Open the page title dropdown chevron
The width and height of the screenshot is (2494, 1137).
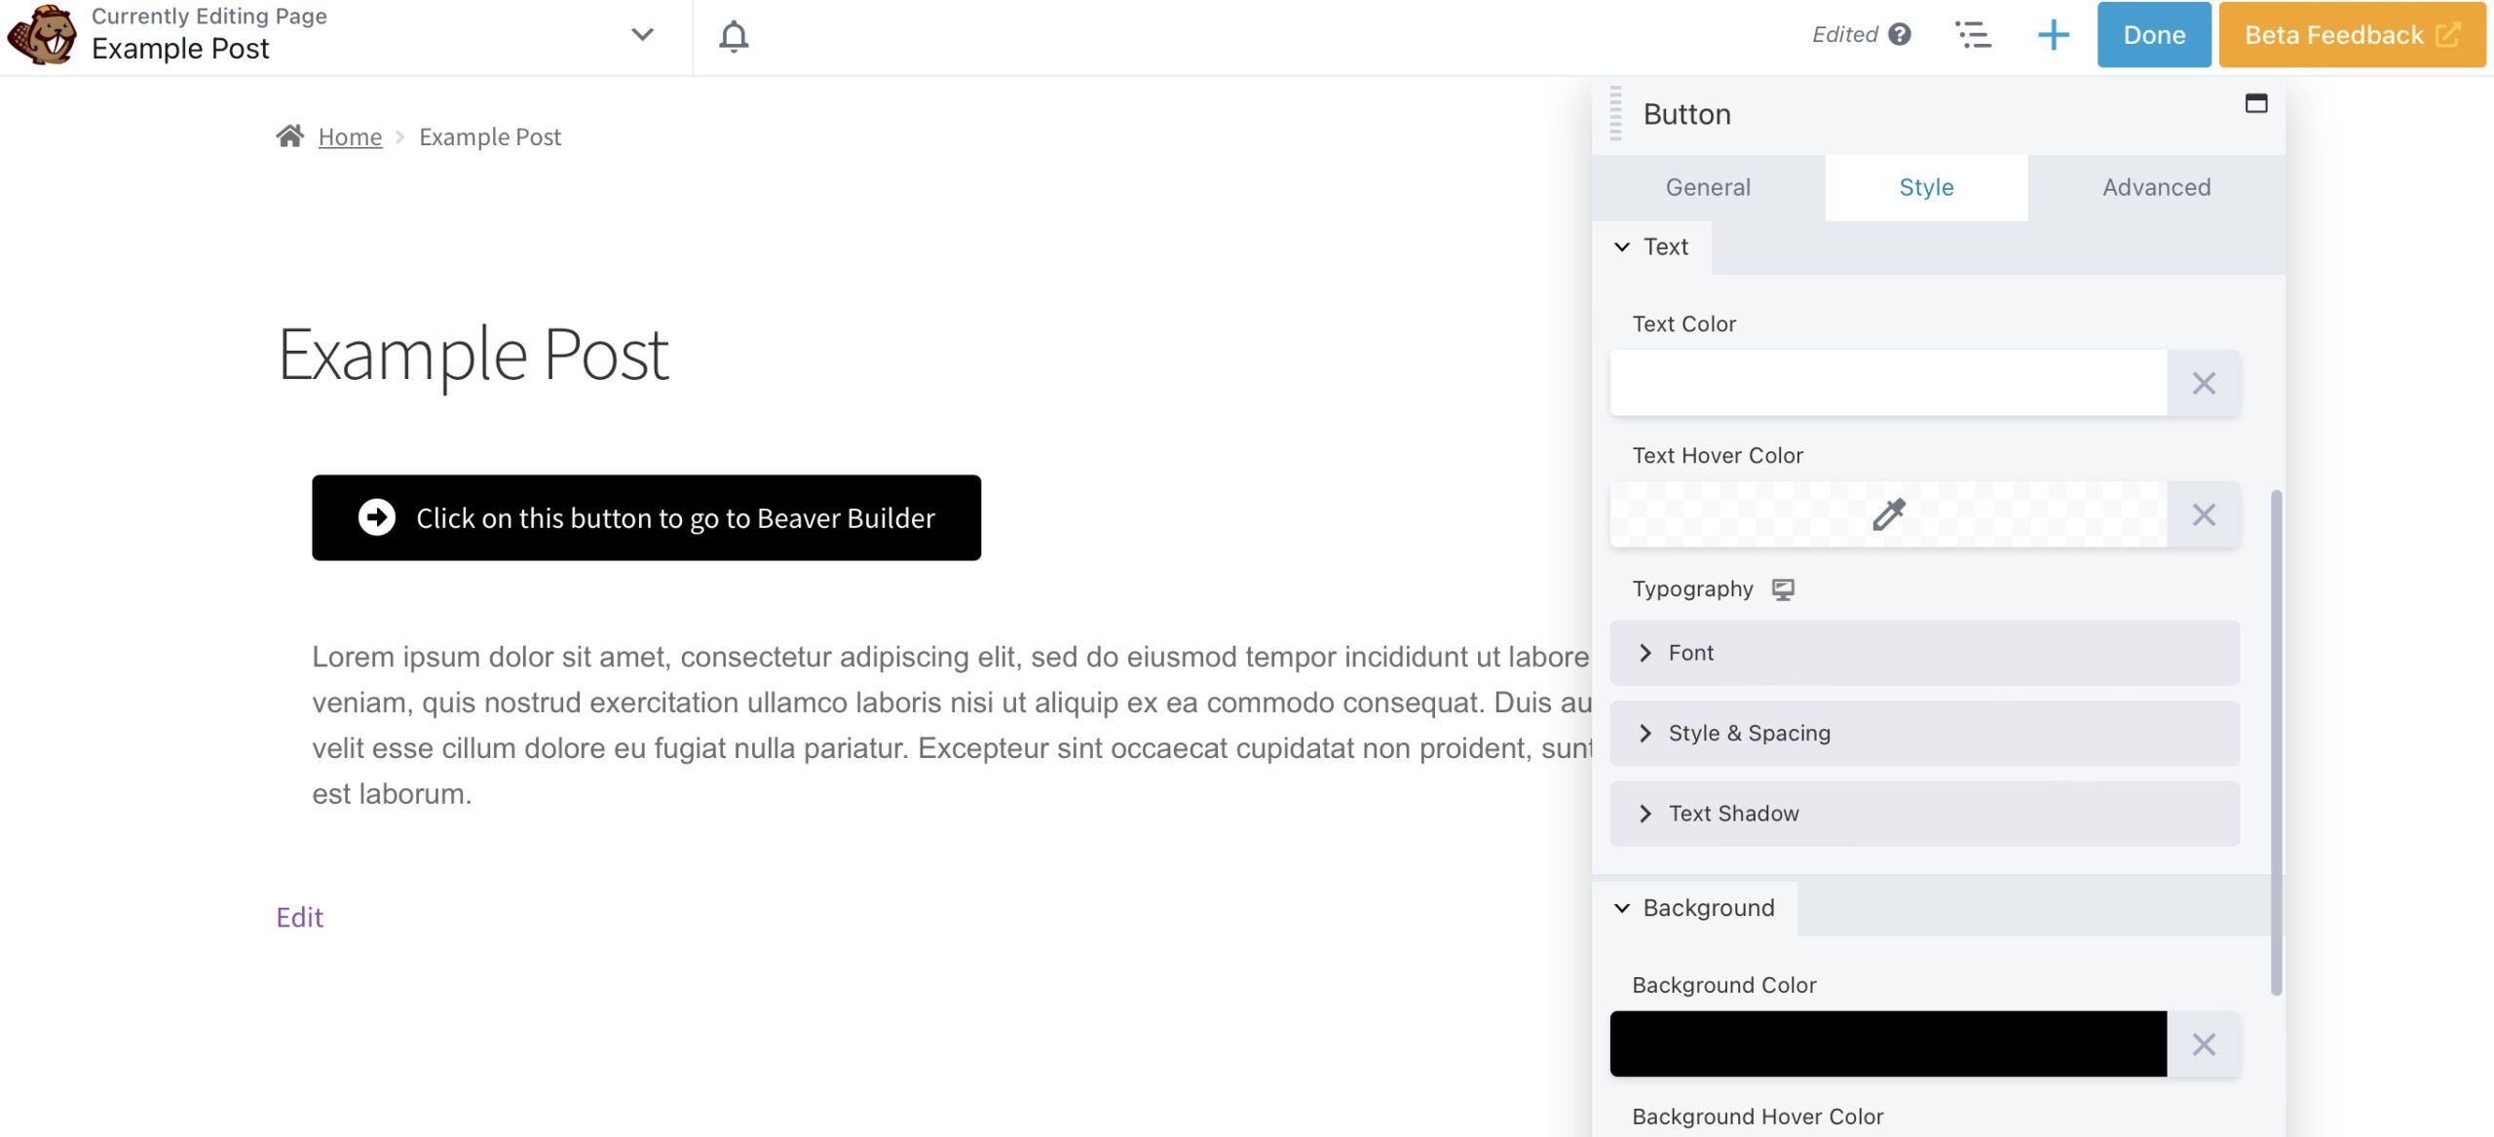[x=642, y=35]
